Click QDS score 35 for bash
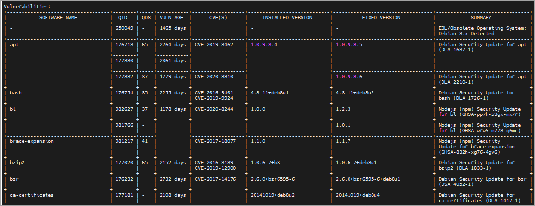This screenshot has height=206, width=535. pos(145,93)
